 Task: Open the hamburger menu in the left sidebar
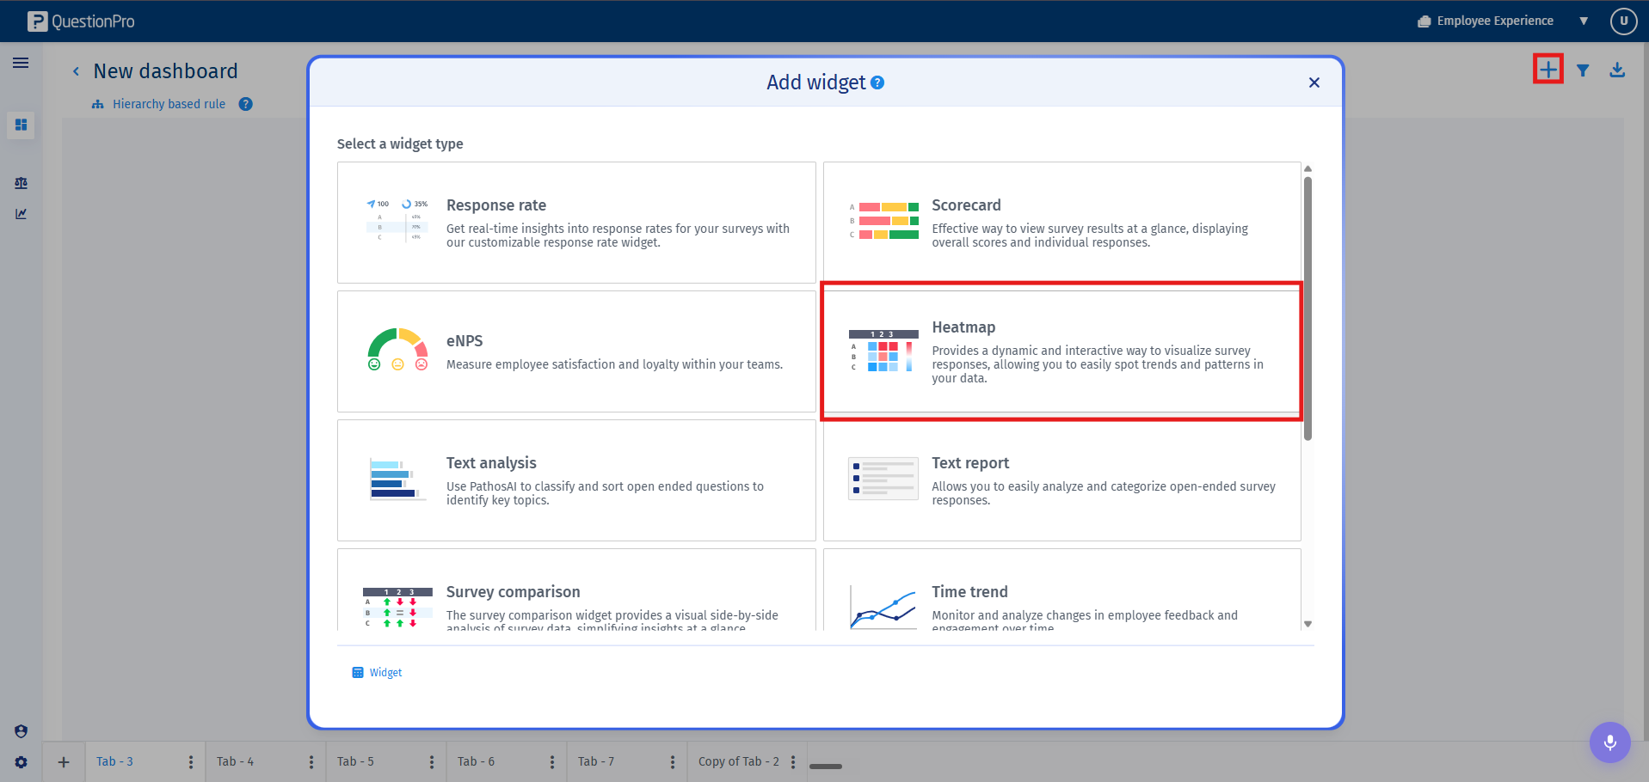coord(21,63)
